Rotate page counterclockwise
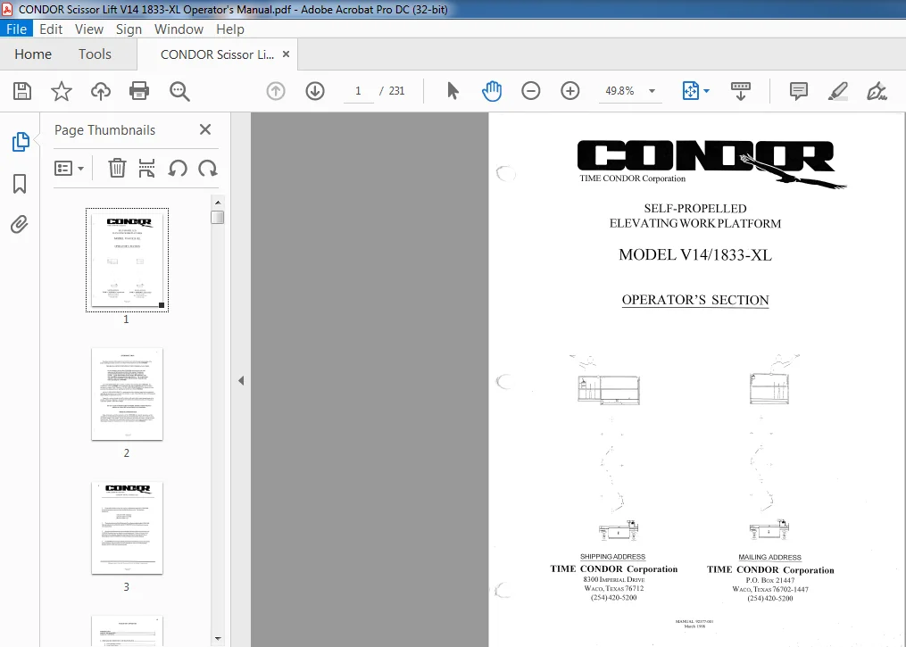This screenshot has height=647, width=906. coord(178,169)
